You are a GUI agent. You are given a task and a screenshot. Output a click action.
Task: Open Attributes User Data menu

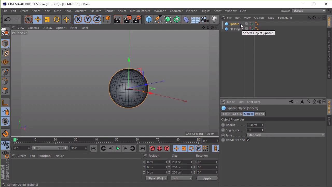[x=254, y=102]
